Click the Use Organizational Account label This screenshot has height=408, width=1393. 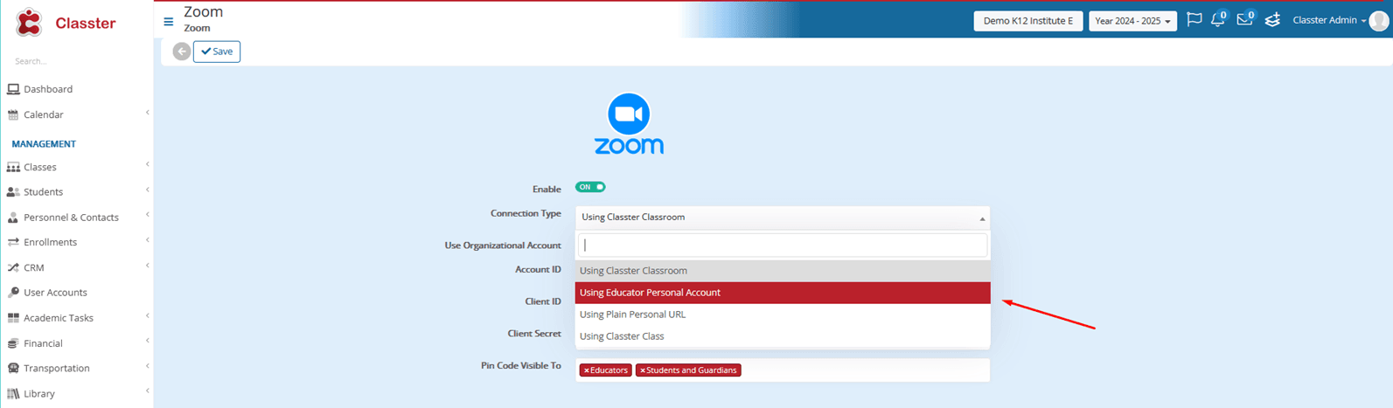coord(503,245)
